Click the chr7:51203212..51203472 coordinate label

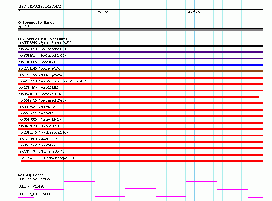coord(39,6)
